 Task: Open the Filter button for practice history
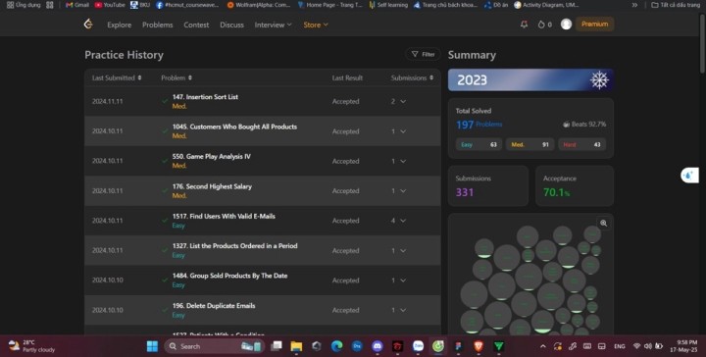[x=423, y=54]
